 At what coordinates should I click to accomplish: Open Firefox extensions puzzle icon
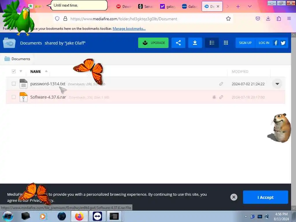pyautogui.click(x=279, y=18)
